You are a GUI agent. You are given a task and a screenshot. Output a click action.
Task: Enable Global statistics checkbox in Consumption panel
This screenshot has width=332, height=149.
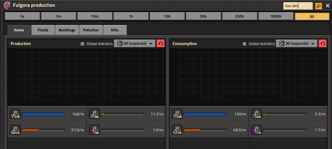(244, 44)
